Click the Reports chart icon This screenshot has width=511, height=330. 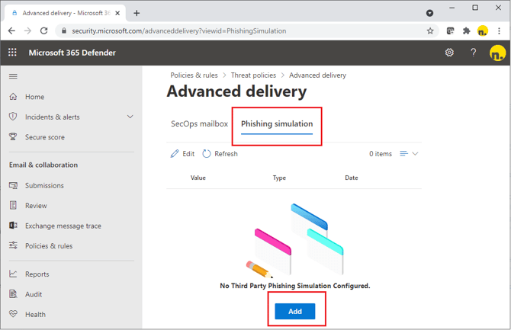[13, 274]
